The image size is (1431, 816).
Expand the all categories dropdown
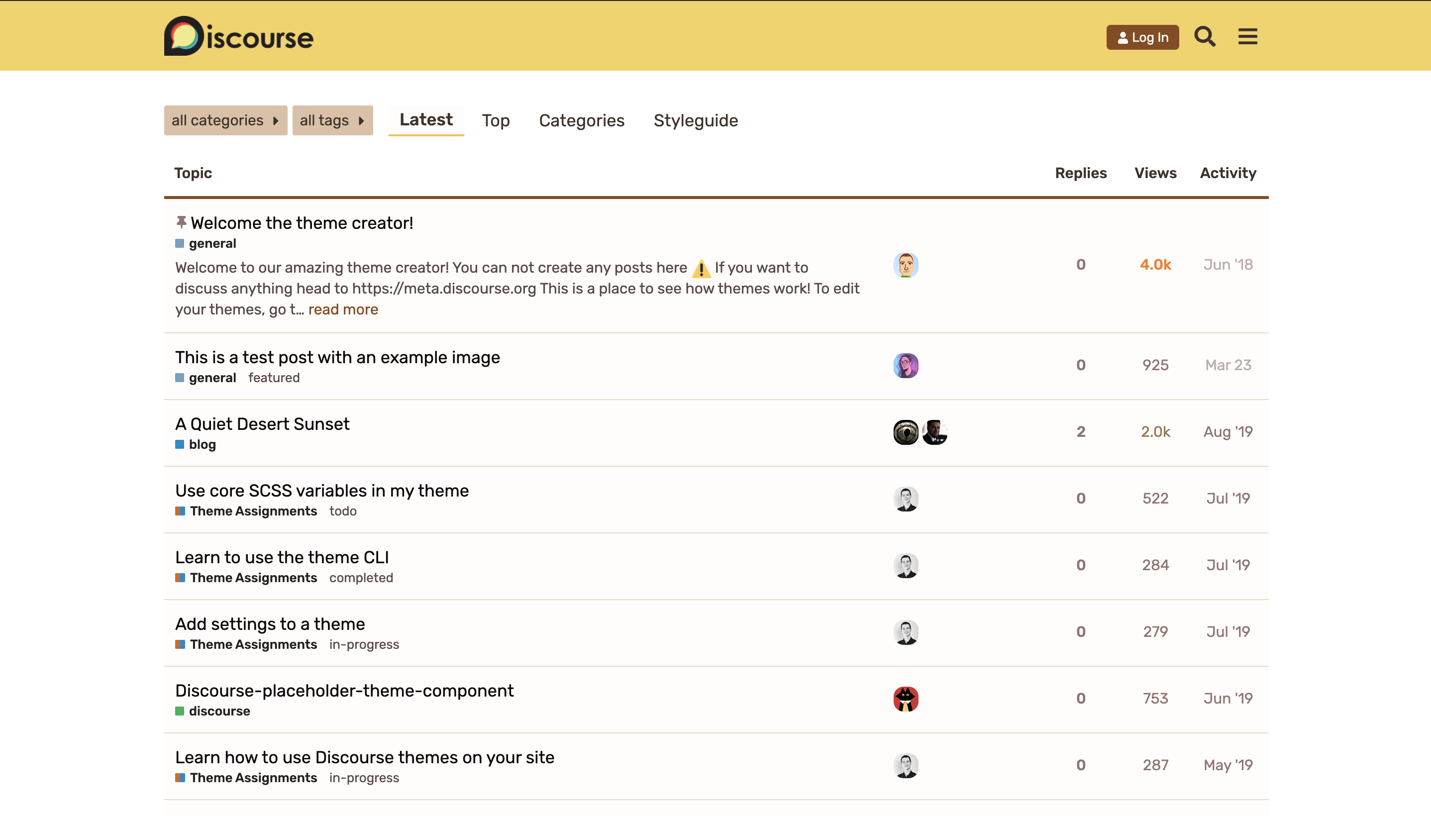[x=225, y=120]
